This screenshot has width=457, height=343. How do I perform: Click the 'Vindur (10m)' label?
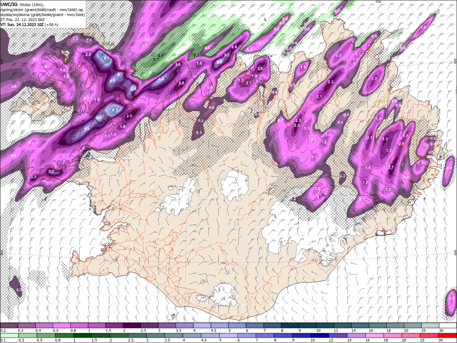[31, 4]
